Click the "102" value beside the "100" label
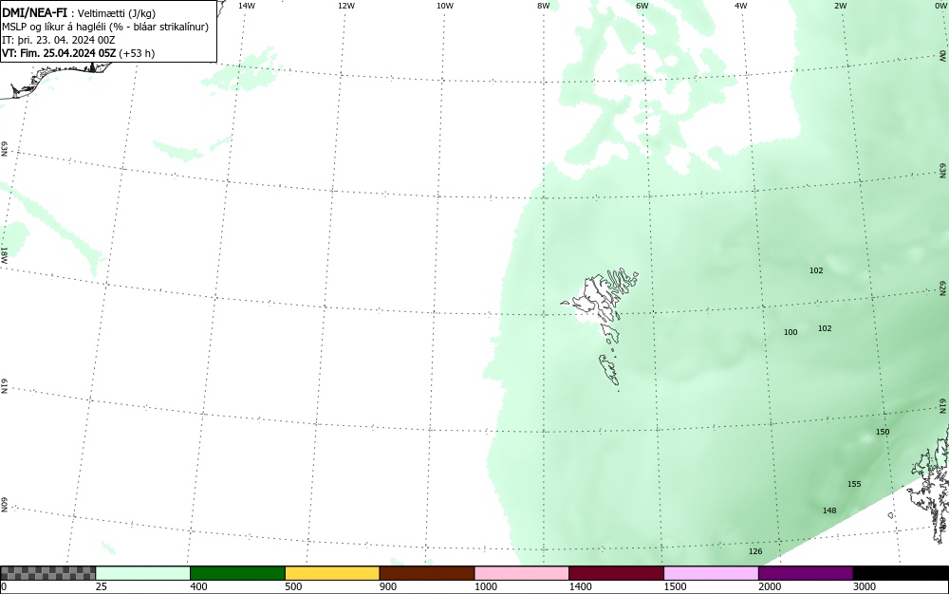 pos(825,328)
